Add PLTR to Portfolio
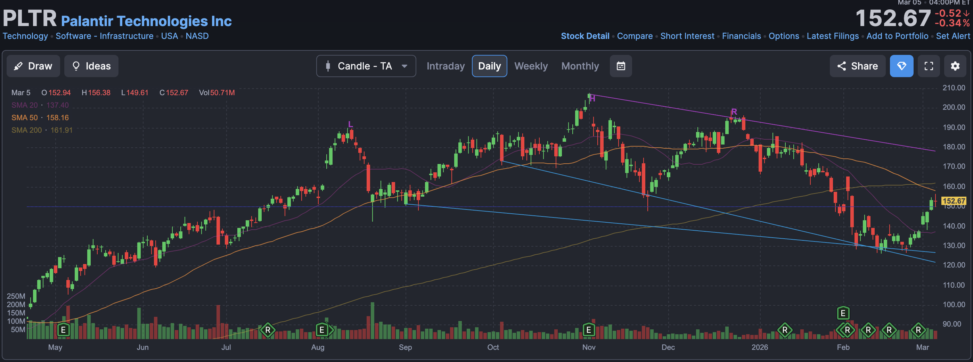This screenshot has height=362, width=973. 897,36
